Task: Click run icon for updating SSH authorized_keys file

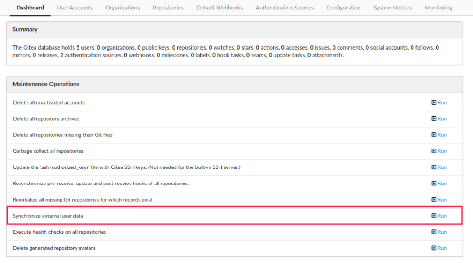Action: 434,167
